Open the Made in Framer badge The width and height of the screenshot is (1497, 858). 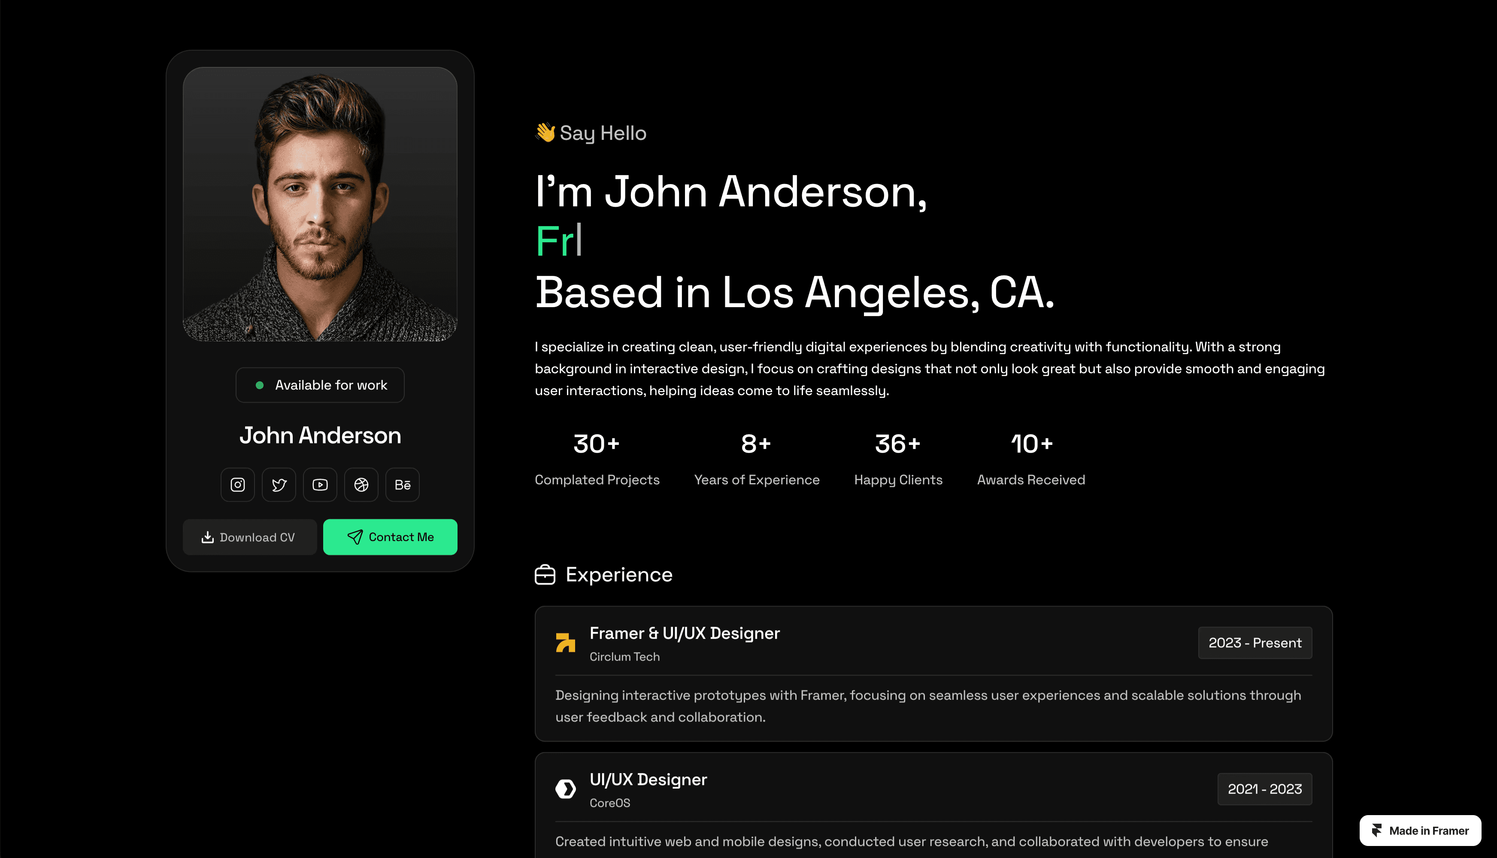[1420, 830]
